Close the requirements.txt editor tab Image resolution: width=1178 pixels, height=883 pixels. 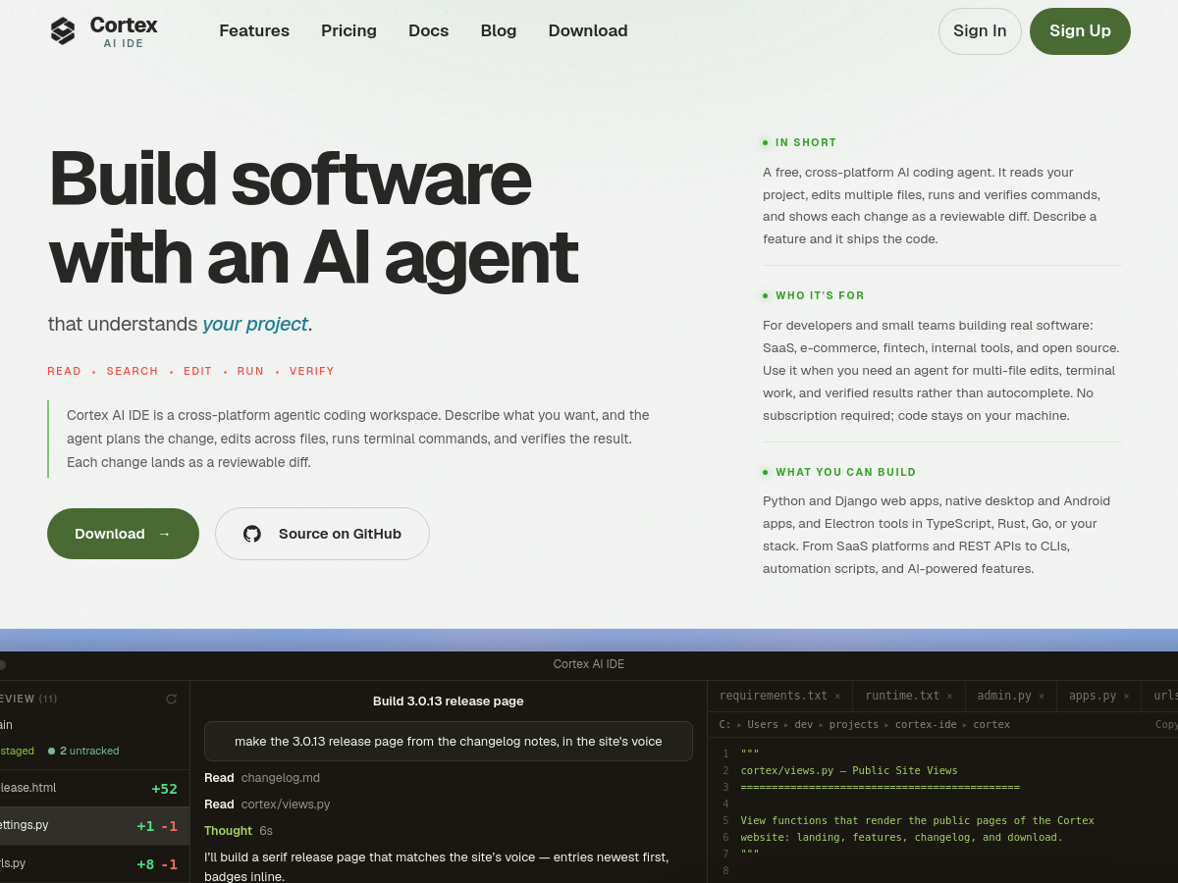[837, 697]
